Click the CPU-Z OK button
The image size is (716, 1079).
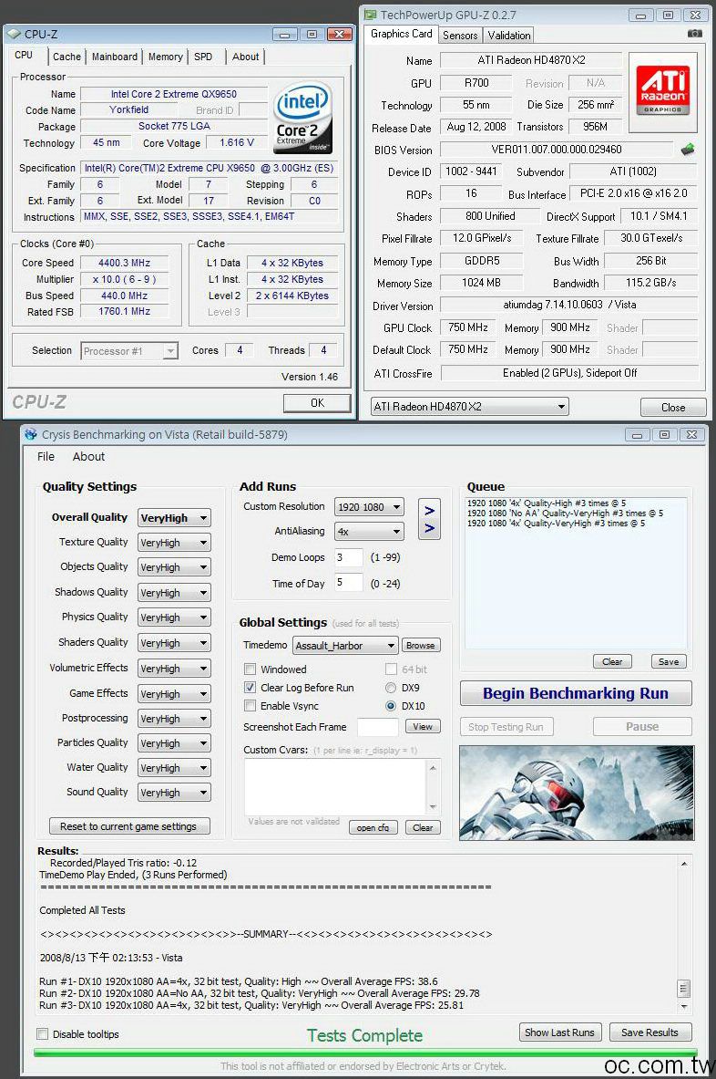(x=317, y=402)
